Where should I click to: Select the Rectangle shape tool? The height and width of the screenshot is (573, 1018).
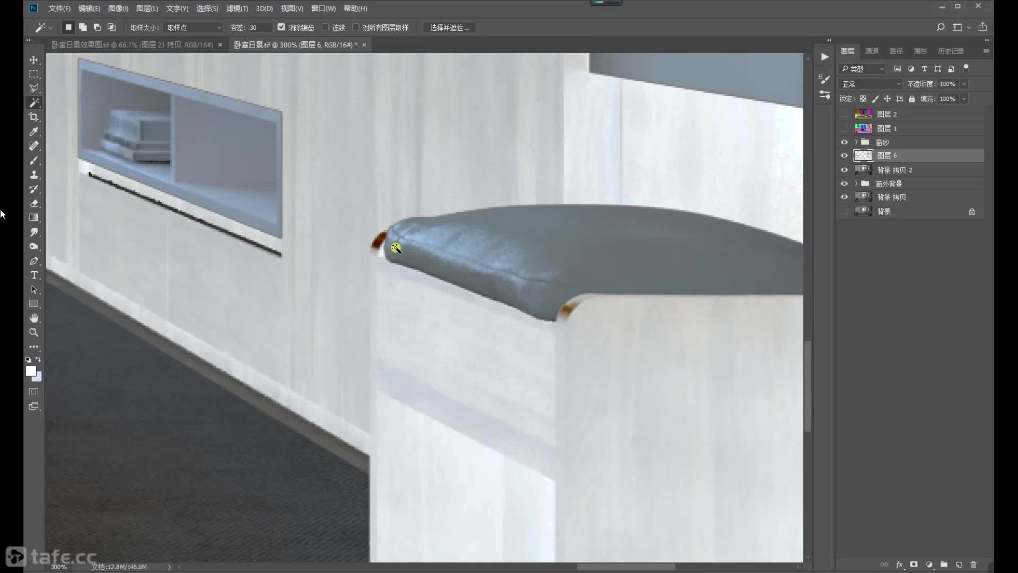[34, 304]
